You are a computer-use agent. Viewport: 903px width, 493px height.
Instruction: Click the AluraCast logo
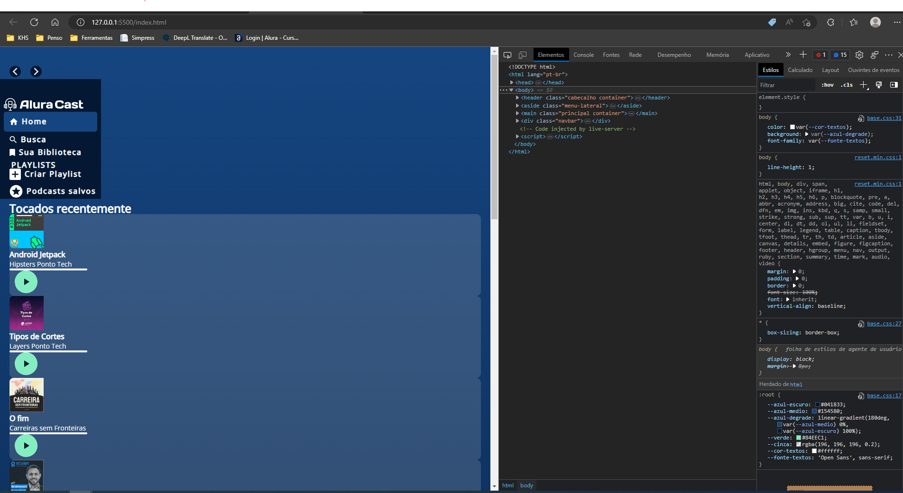[44, 104]
